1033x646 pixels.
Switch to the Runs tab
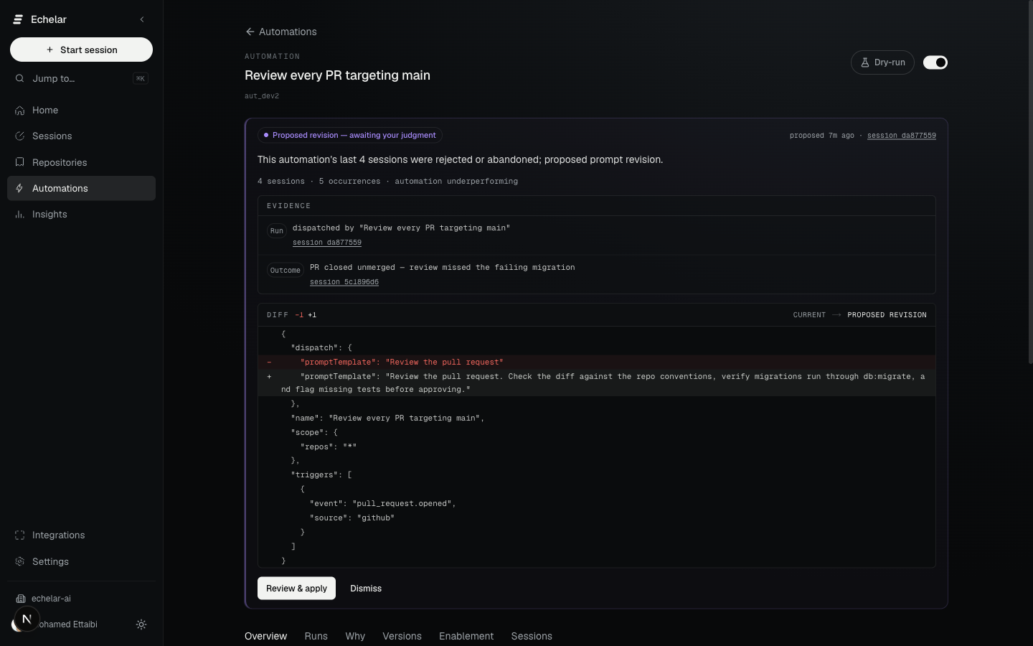[316, 636]
